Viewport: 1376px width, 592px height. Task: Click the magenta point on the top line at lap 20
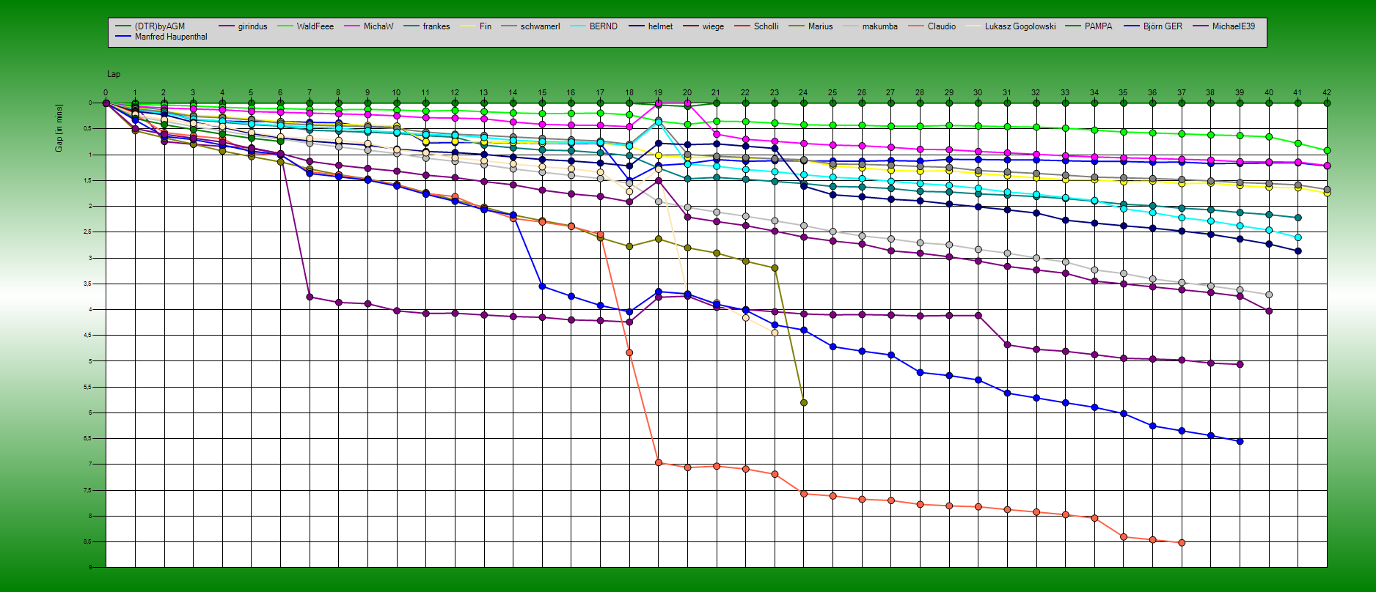coord(687,103)
